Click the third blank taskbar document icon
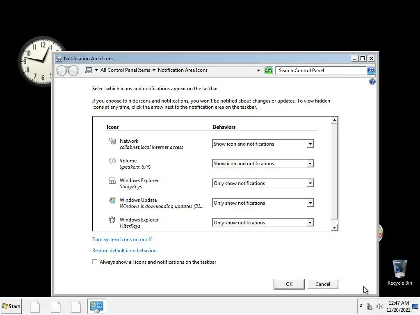 coord(76,306)
